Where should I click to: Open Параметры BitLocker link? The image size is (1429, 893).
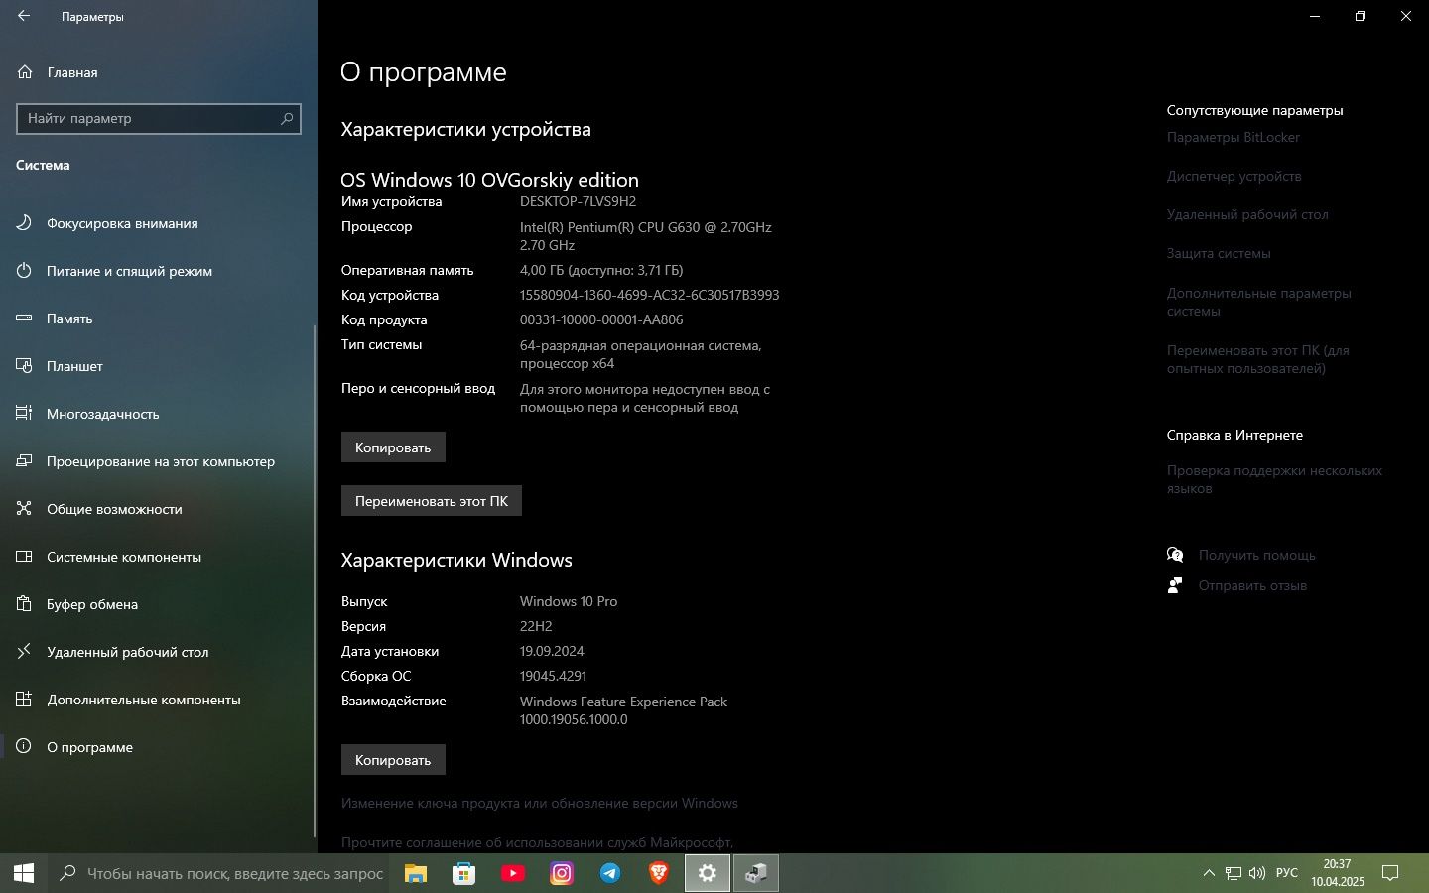(1233, 137)
